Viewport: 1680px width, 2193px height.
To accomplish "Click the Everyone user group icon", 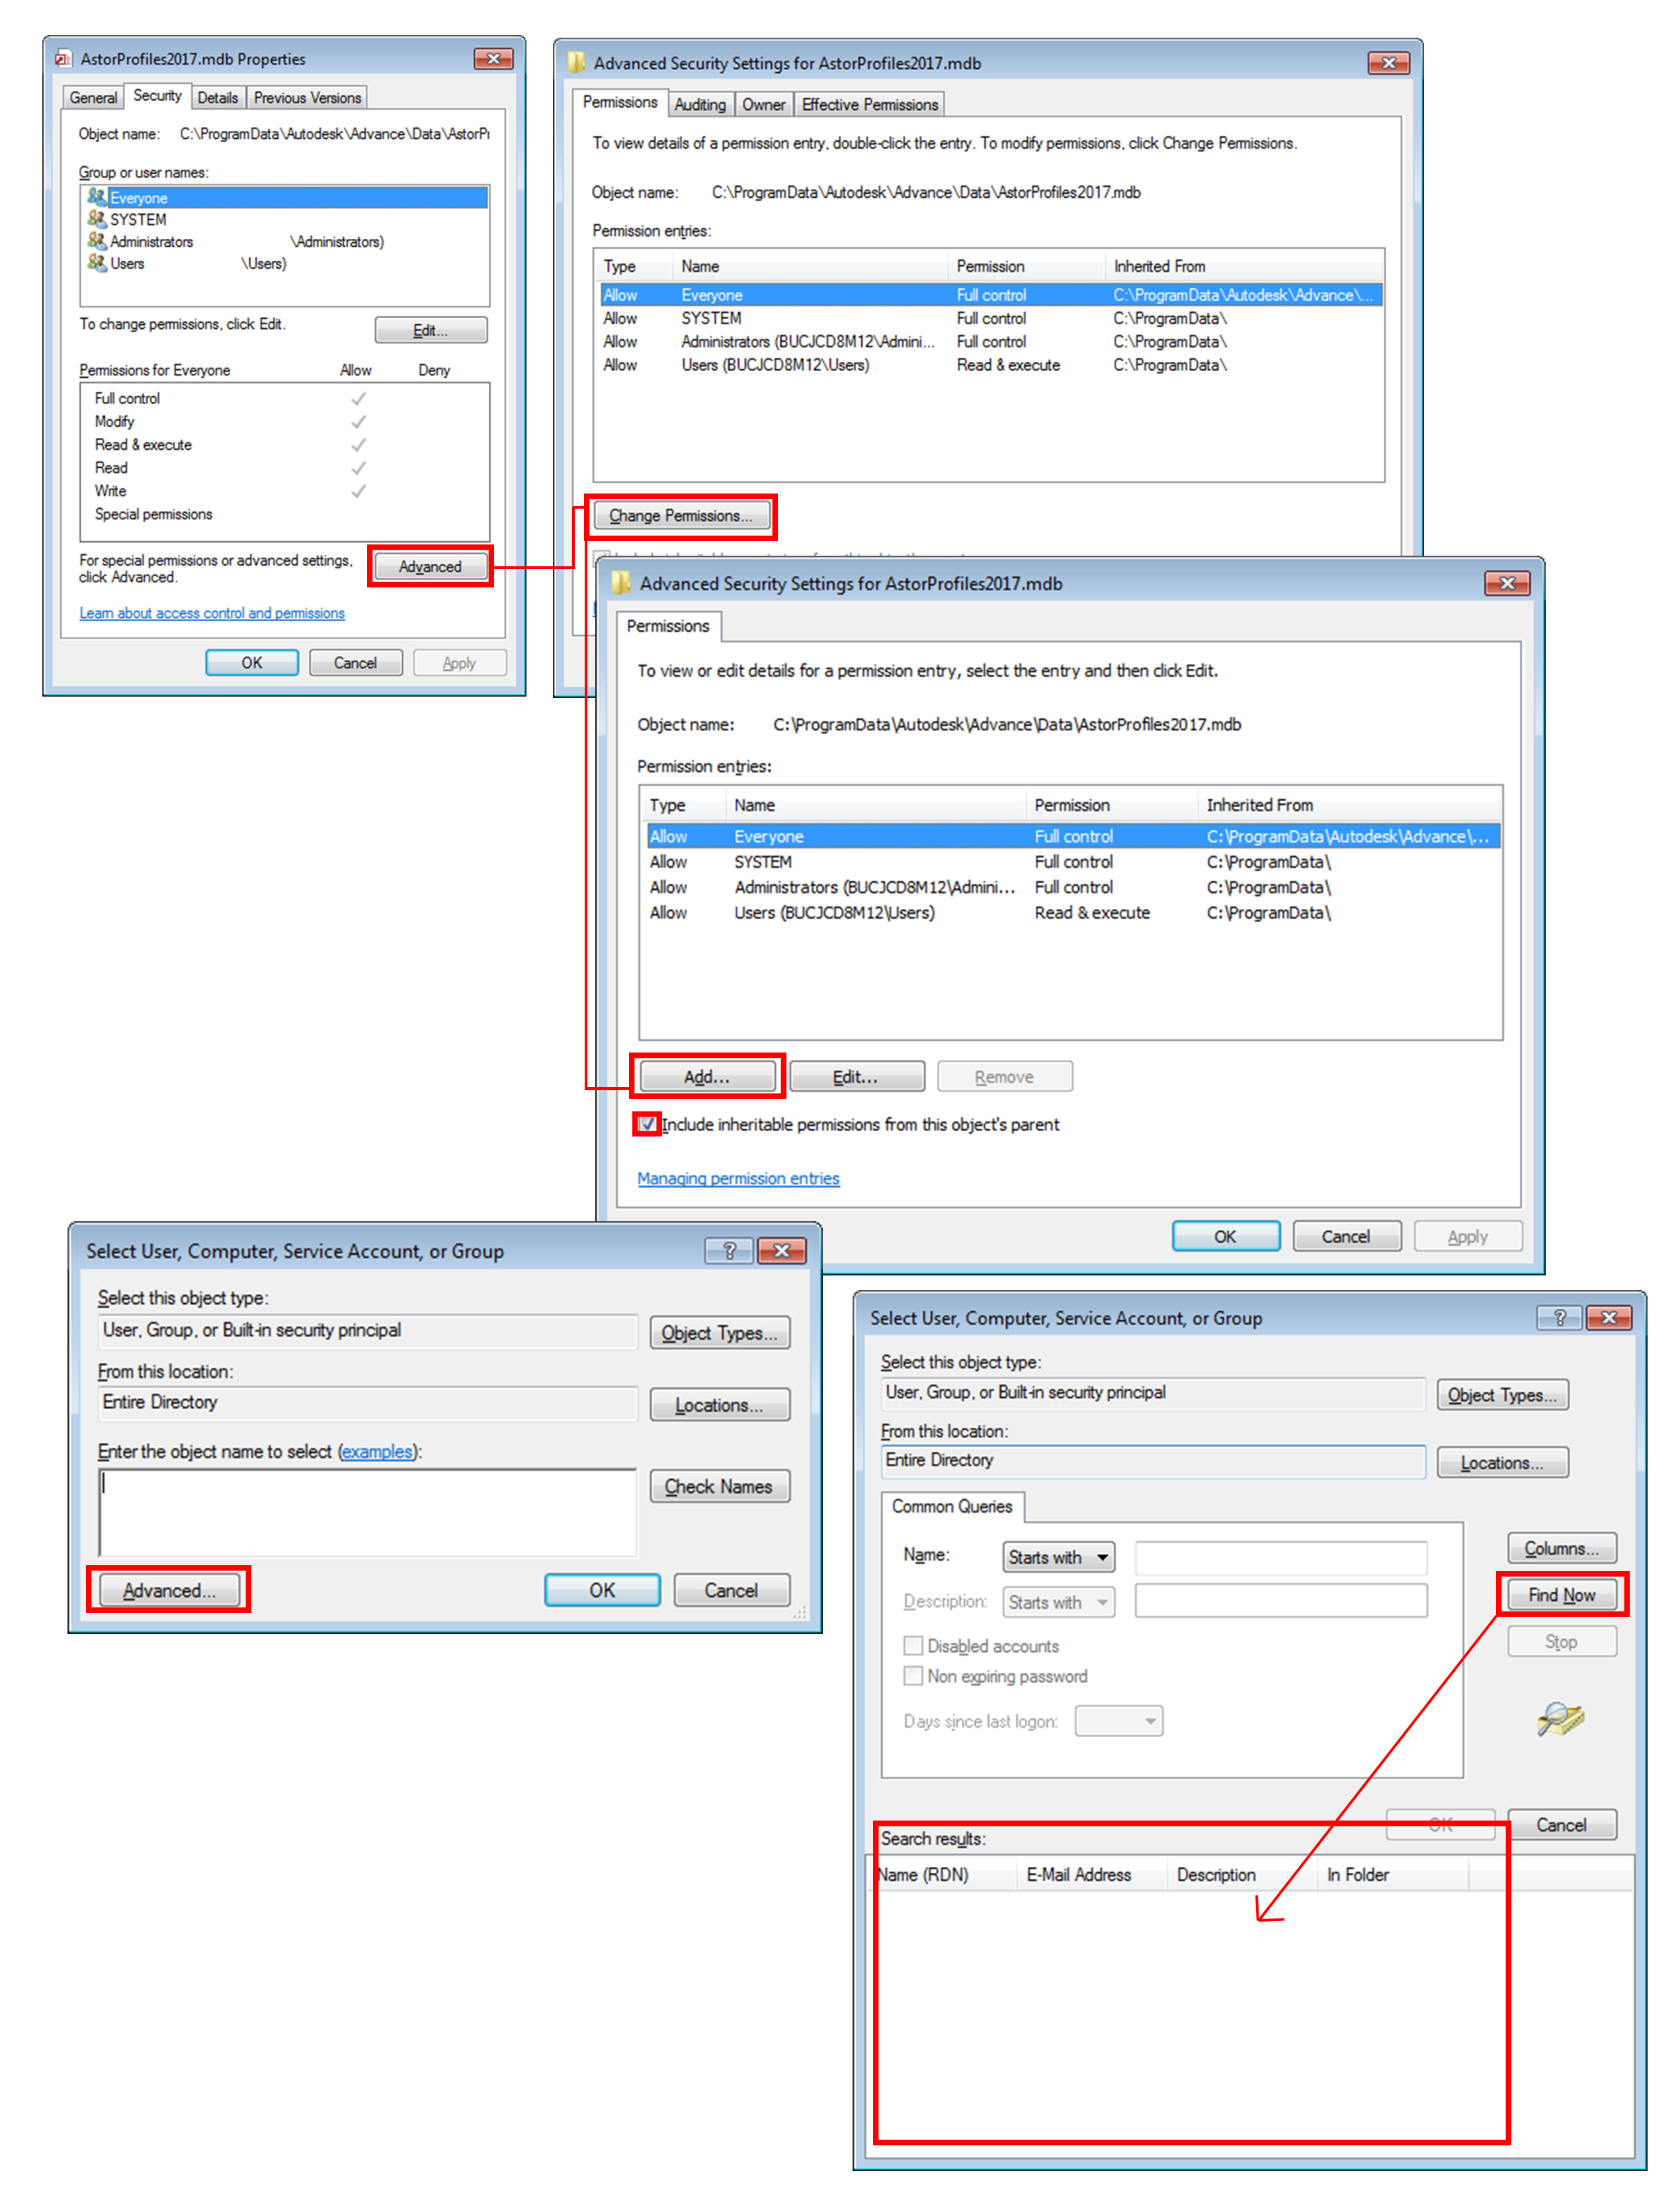I will (x=96, y=196).
